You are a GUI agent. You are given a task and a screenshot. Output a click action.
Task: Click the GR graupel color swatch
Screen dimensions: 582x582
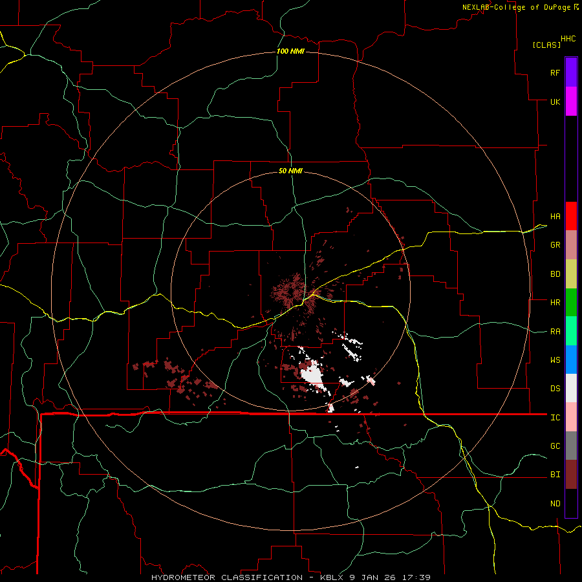571,245
